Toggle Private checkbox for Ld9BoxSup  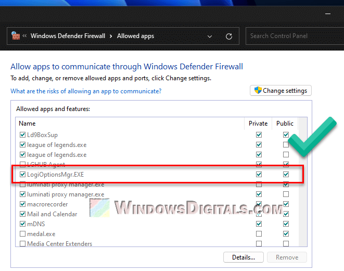pyautogui.click(x=259, y=134)
